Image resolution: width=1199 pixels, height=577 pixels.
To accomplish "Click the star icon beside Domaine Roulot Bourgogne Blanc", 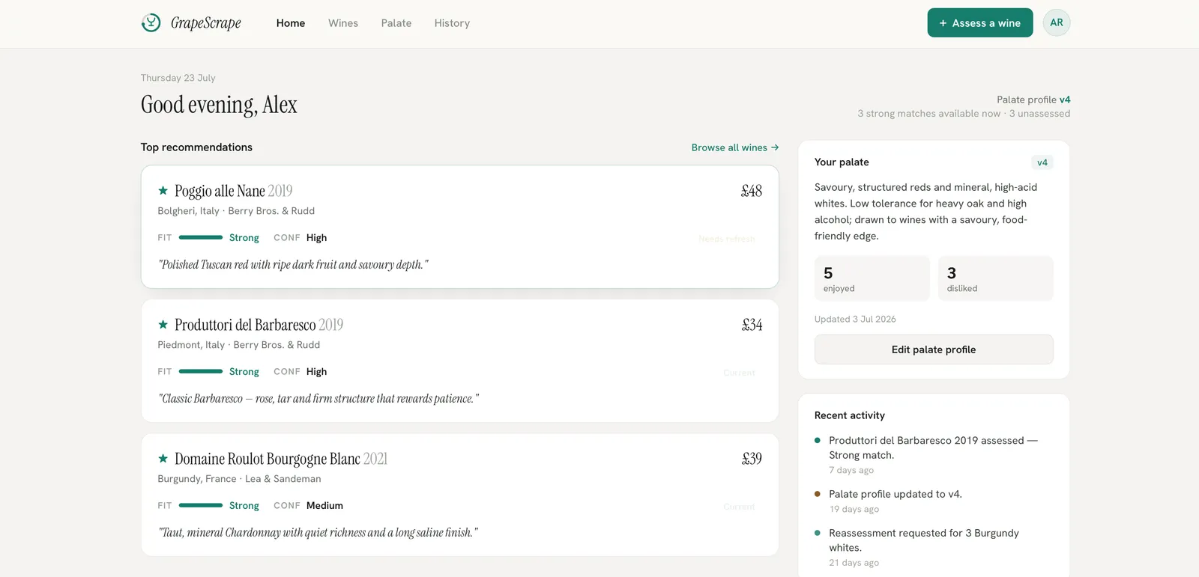I will tap(163, 459).
